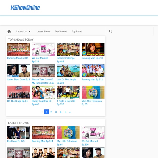158x158 pixels.
Task: Go to the Top Rated page
Action: 77,32
